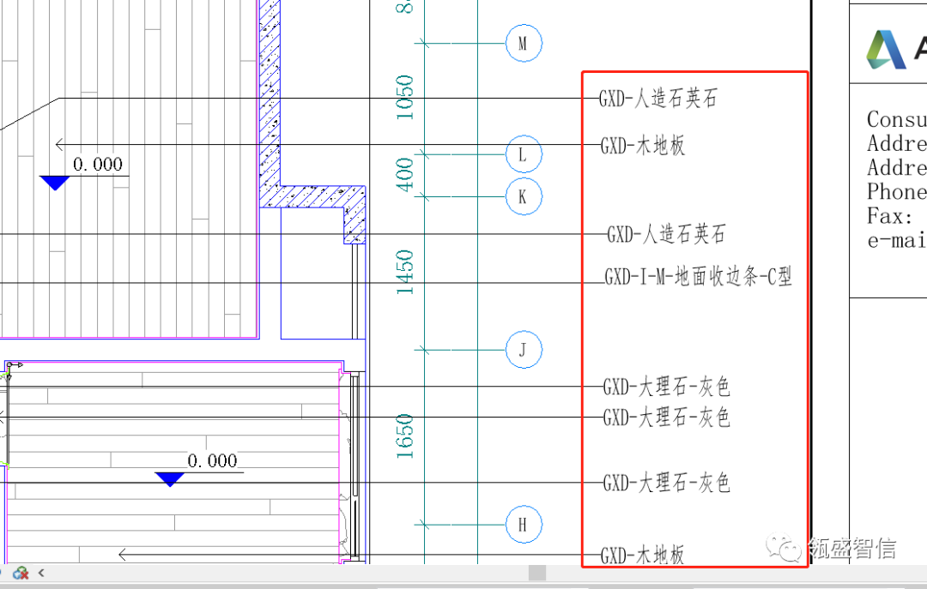Screen dimensions: 927x589
Task: Select grid bubble L
Action: coord(524,155)
